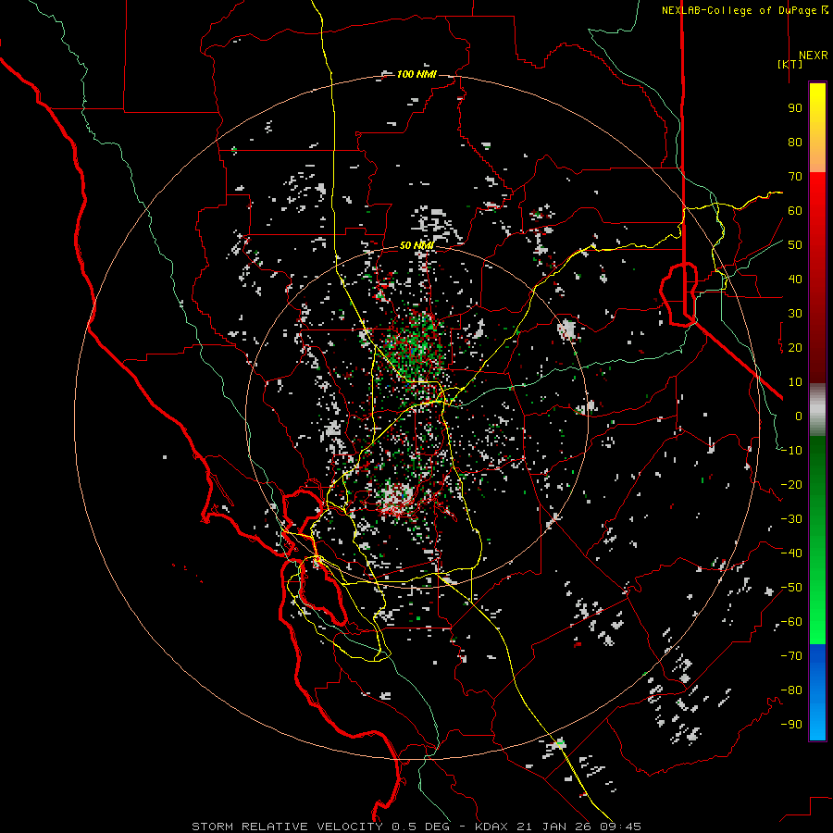833x833 pixels.
Task: Click the -10 value on velocity scale
Action: pos(791,451)
